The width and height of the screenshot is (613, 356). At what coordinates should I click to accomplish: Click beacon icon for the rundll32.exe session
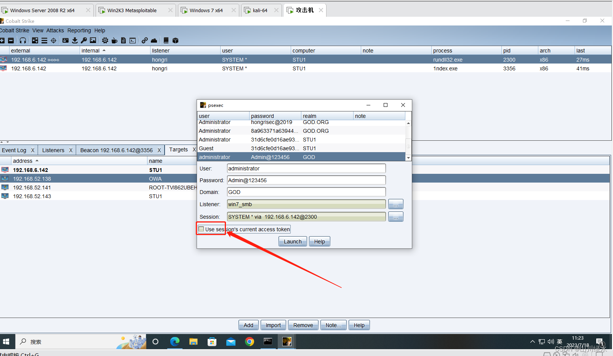pos(4,60)
